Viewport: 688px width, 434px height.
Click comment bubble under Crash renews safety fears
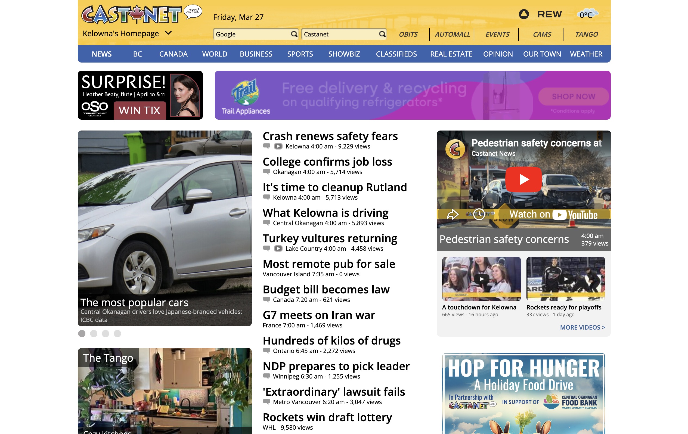pyautogui.click(x=266, y=146)
